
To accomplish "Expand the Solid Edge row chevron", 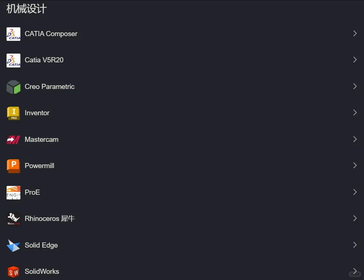I will 355,245.
